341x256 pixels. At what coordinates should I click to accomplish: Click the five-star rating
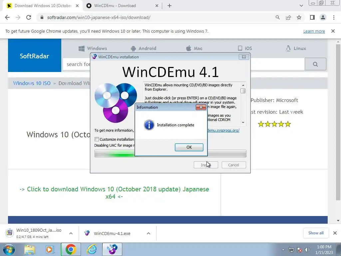click(x=274, y=124)
